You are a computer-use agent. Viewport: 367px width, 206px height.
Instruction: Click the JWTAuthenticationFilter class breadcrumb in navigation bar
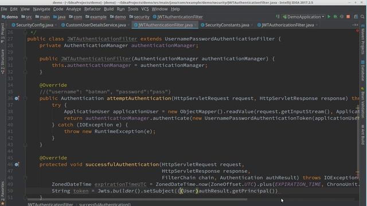coord(178,17)
